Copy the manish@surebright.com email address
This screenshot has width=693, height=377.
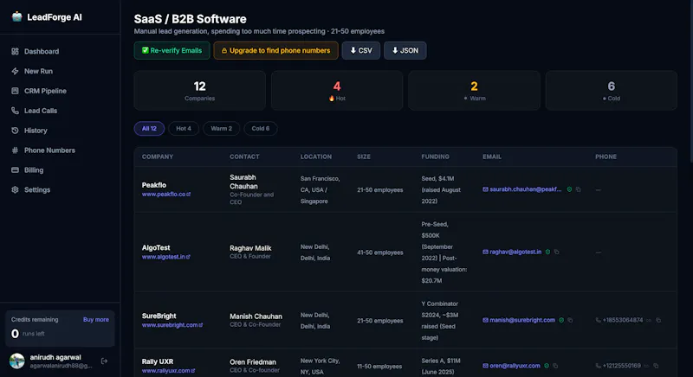(x=570, y=320)
